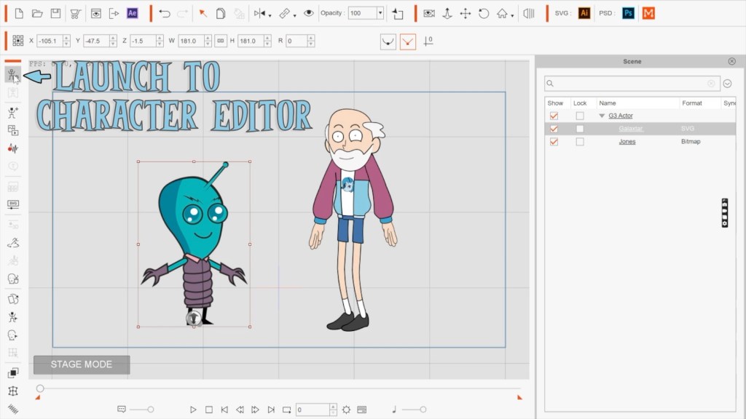Click the timeline playhead scrubber handle
This screenshot has height=419, width=746.
(x=40, y=388)
